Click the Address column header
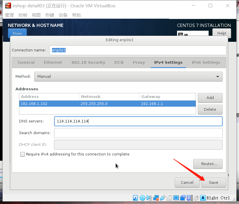 pyautogui.click(x=49, y=97)
